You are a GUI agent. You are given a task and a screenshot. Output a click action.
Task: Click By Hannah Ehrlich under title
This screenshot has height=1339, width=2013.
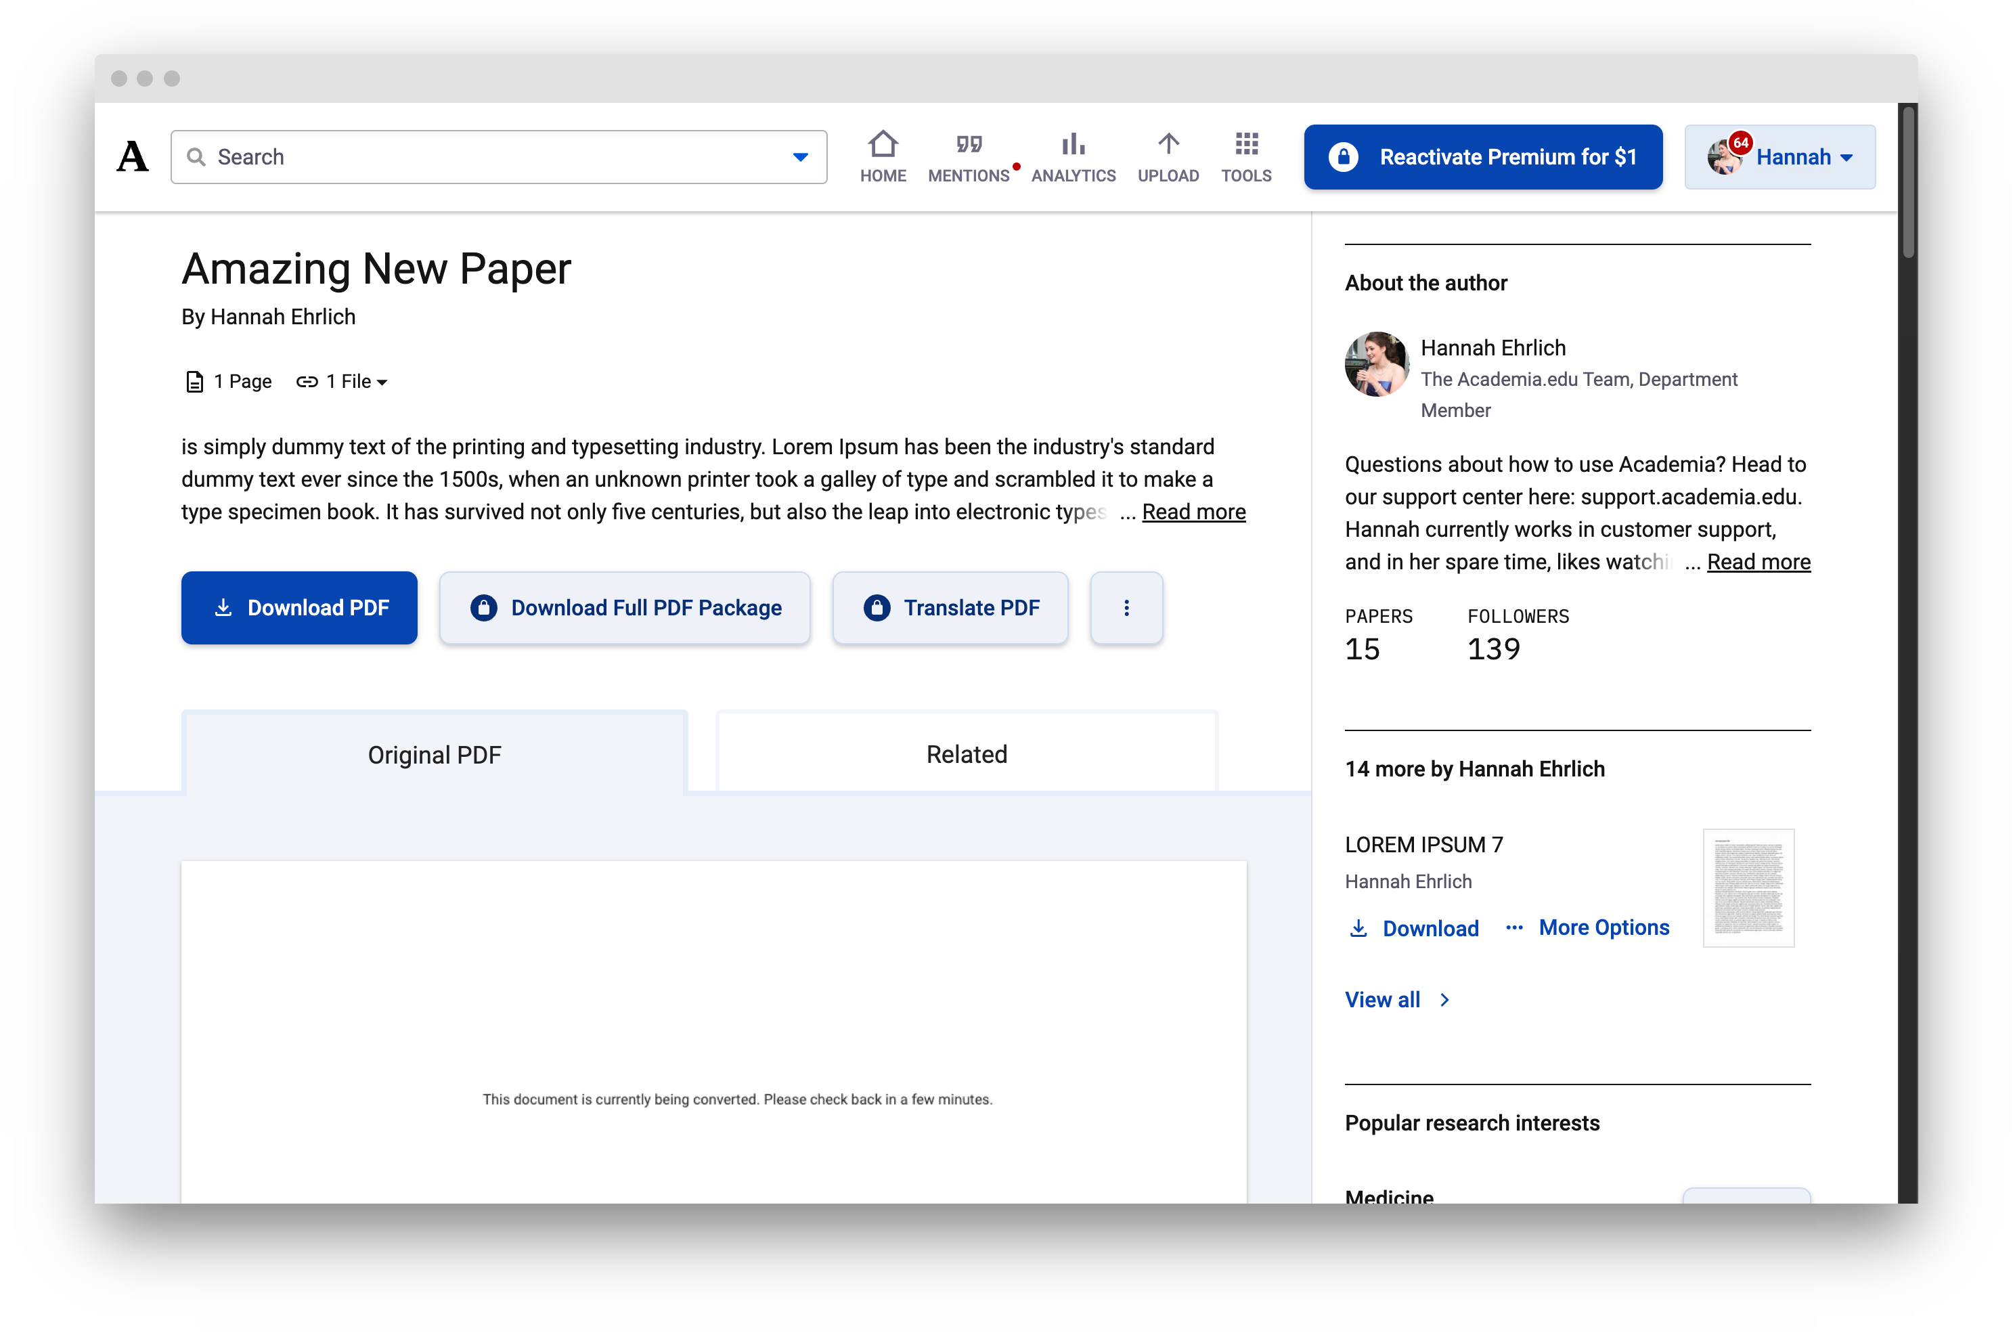pos(268,317)
